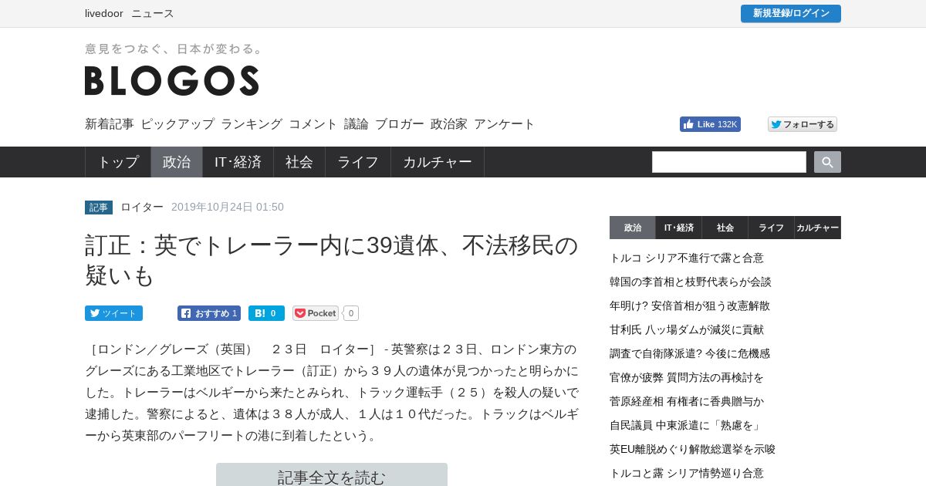Viewport: 926px width, 486px height.
Task: Click the article date 2019年10月24日 01:50
Action: coord(228,207)
